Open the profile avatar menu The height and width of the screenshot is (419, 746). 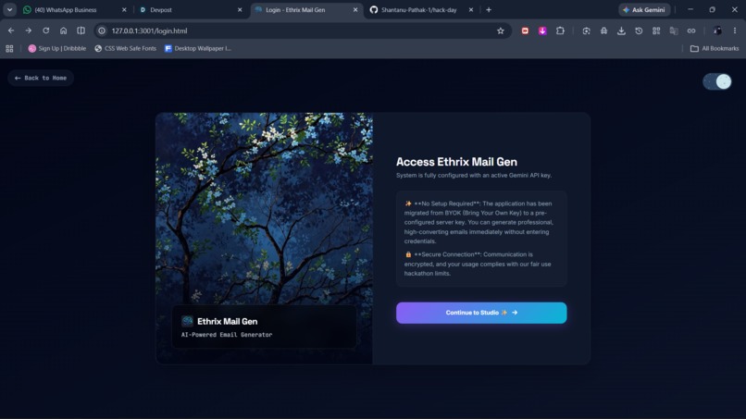pyautogui.click(x=717, y=31)
